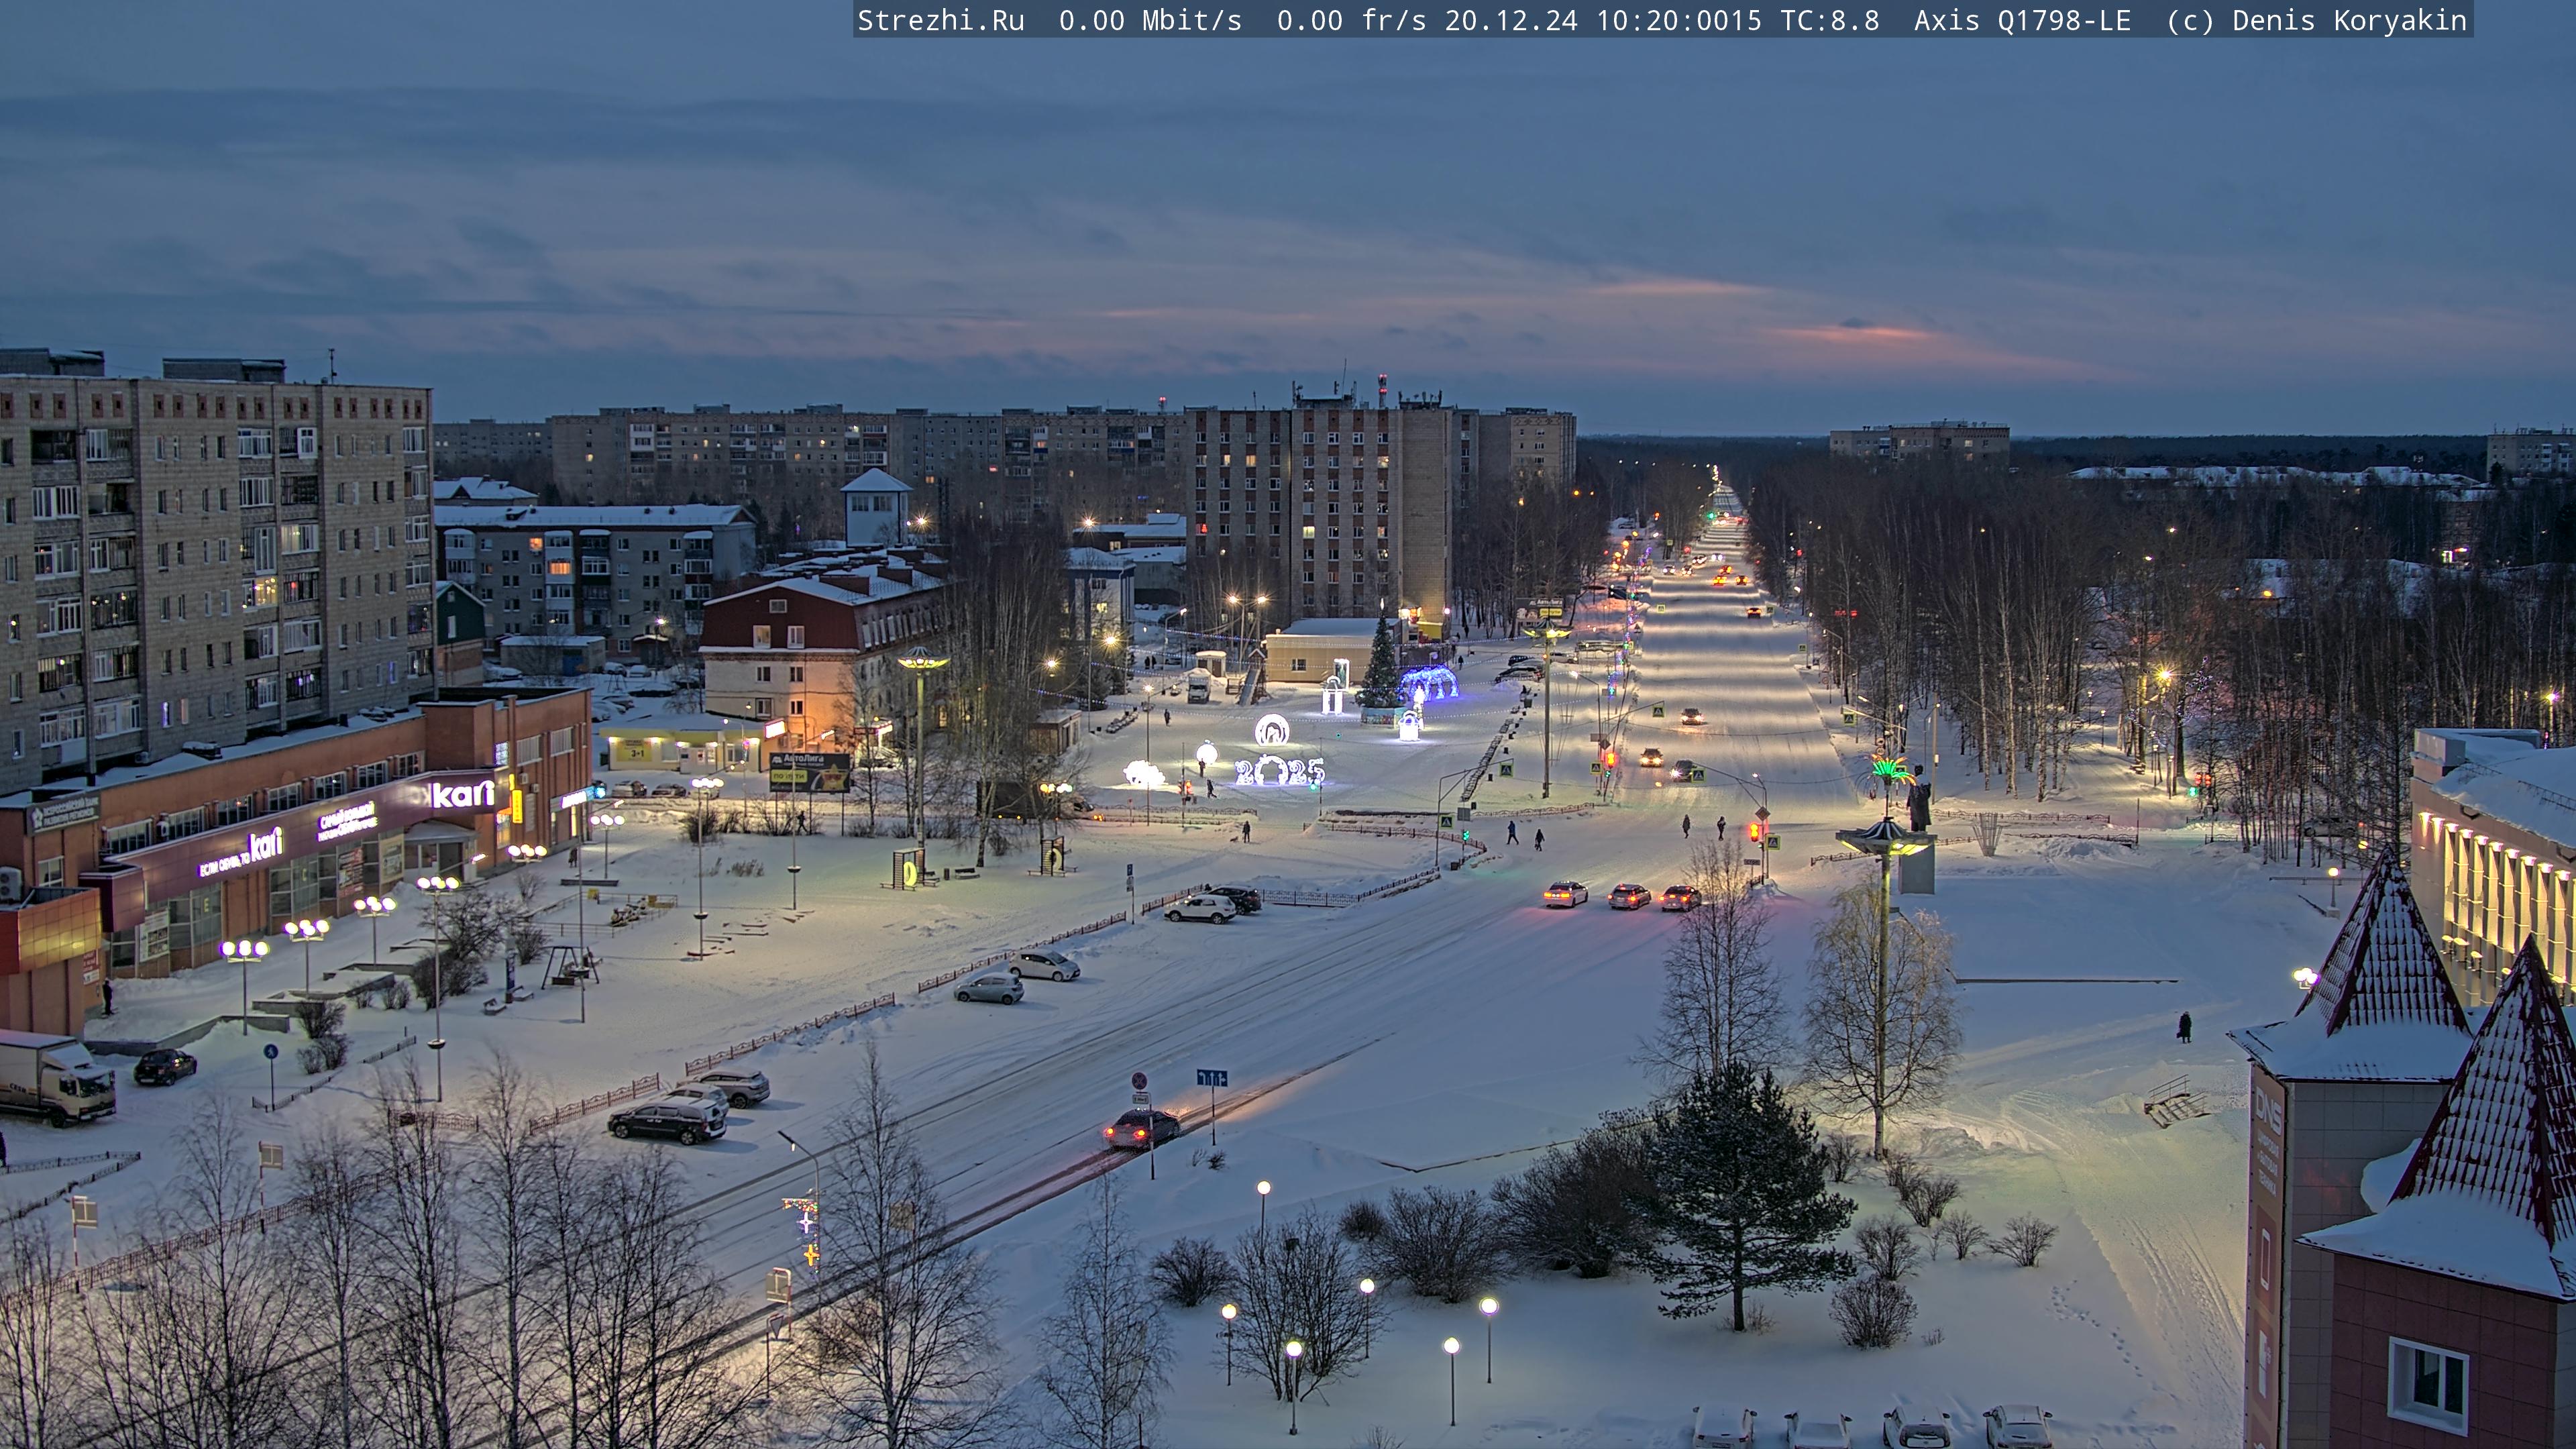This screenshot has height=1449, width=2576.
Task: Click the glowing "2025" light installation
Action: (1279, 771)
